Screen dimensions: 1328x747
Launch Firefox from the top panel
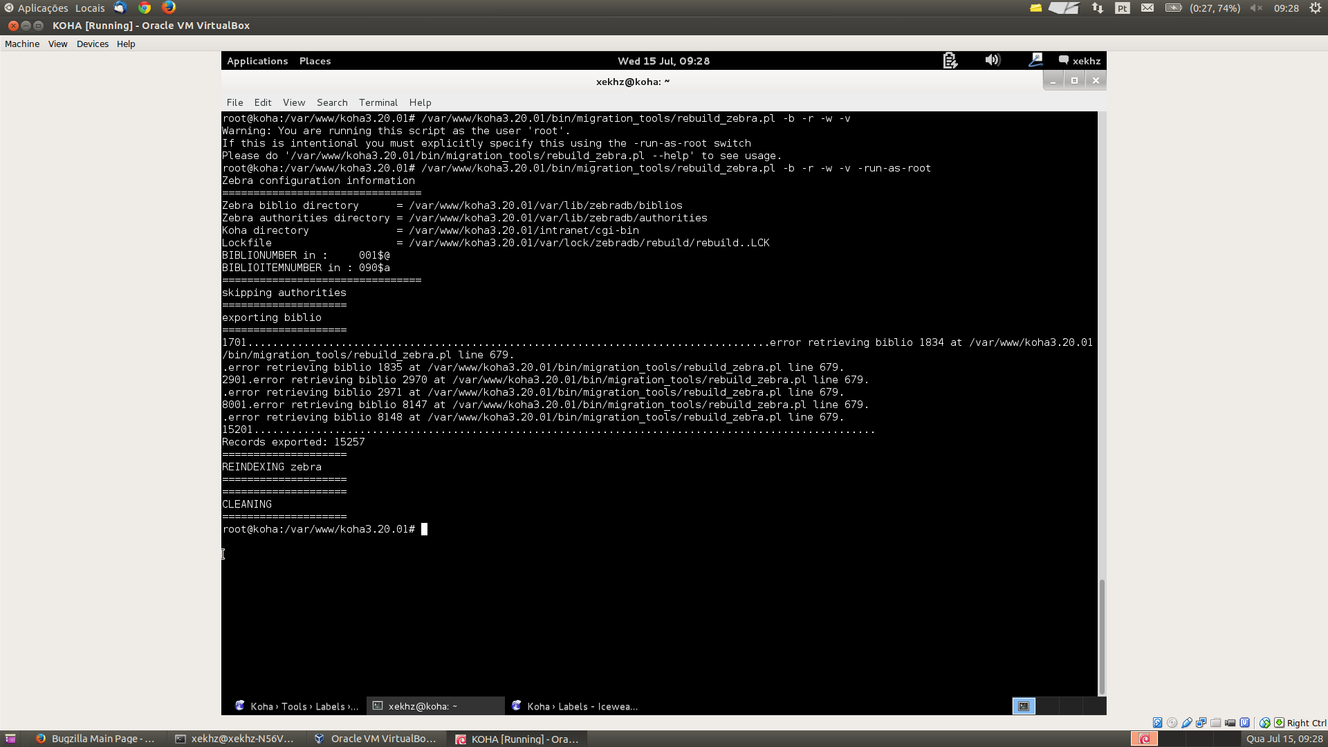point(169,8)
